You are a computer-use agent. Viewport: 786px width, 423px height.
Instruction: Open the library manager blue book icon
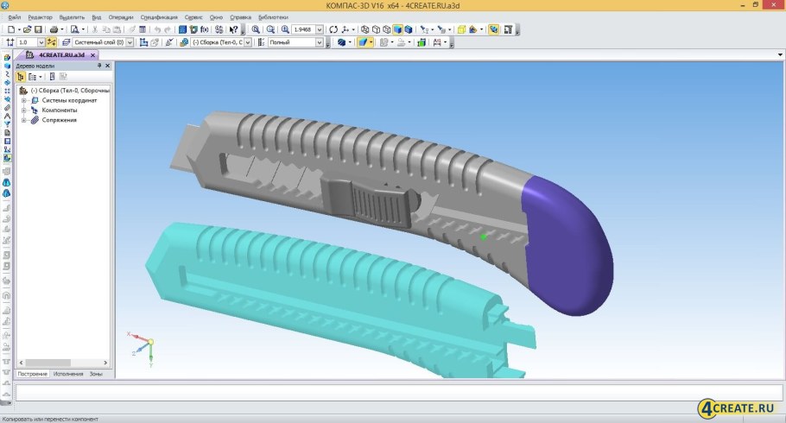point(183,29)
